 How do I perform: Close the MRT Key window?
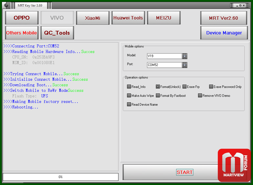pos(244,6)
